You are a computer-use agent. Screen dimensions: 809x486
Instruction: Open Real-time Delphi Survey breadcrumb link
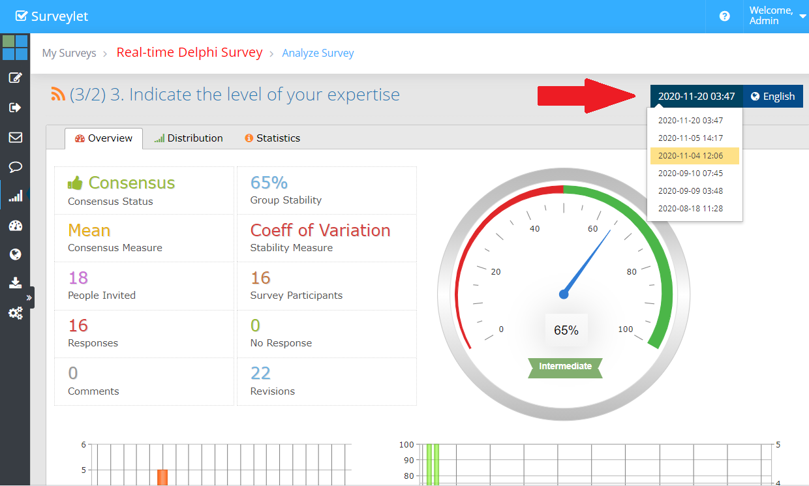[x=189, y=53]
